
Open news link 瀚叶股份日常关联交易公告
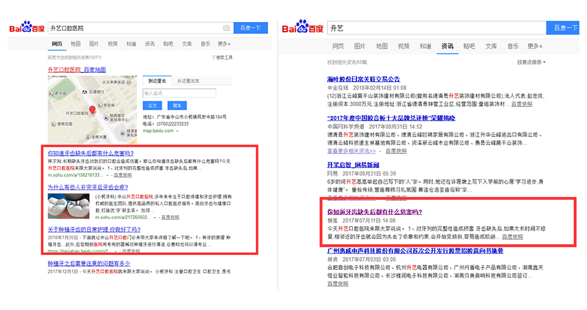click(363, 79)
